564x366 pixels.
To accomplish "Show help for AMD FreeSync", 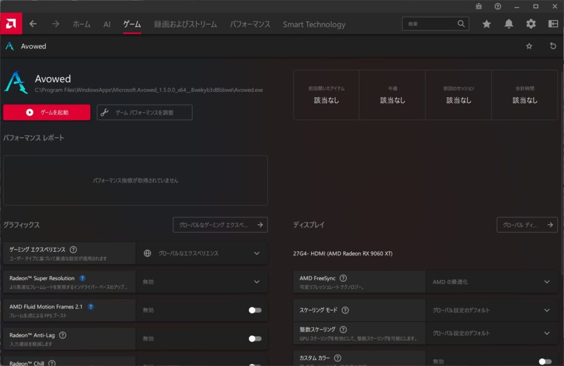I will tap(343, 278).
